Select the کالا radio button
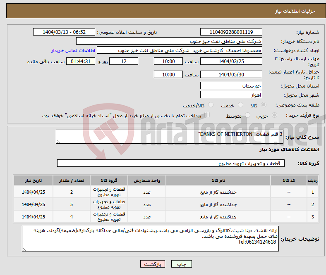 point(264,105)
